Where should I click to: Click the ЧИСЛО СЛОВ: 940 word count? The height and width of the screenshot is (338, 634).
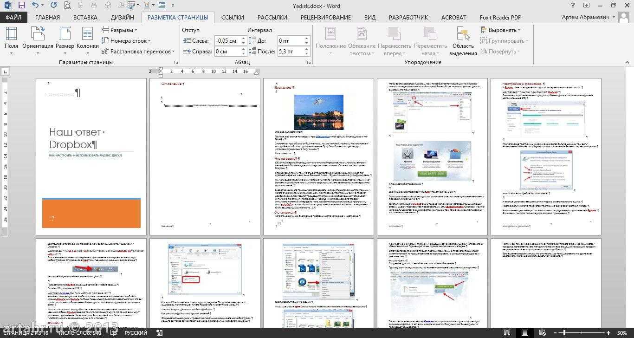[x=78, y=333]
